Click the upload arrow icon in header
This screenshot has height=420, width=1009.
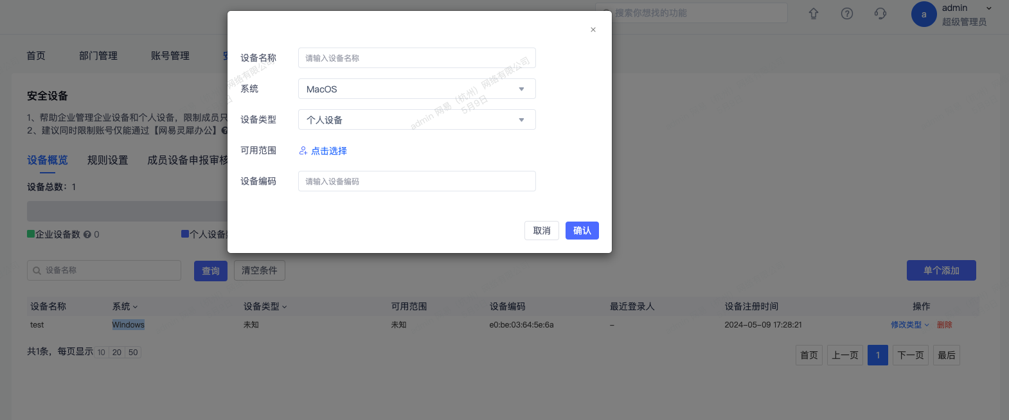pyautogui.click(x=814, y=13)
